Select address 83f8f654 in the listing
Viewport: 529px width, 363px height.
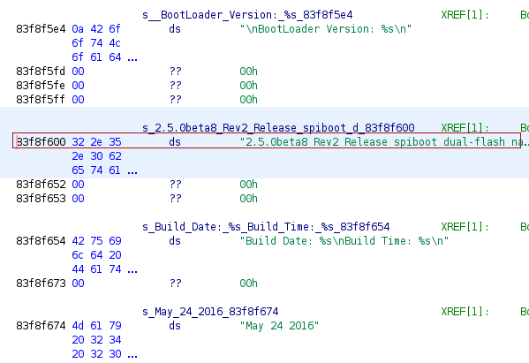pos(41,241)
